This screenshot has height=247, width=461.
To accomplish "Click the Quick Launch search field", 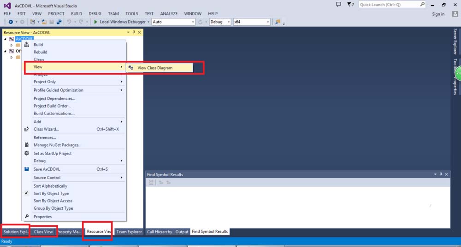I will click(x=389, y=5).
